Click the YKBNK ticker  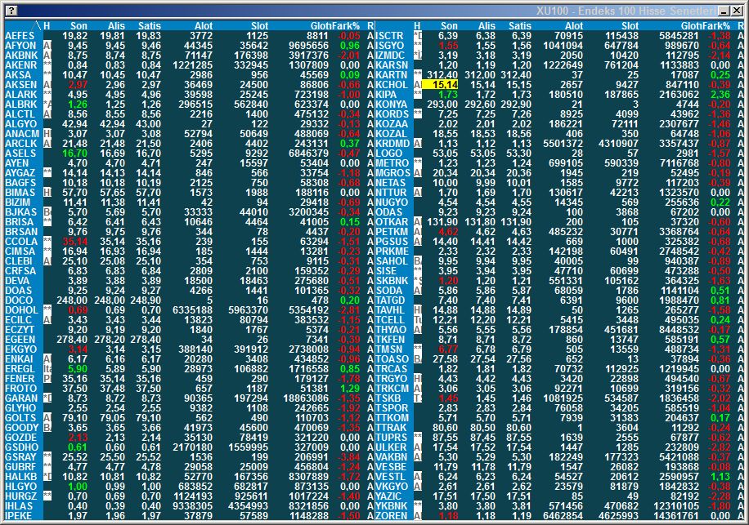click(392, 506)
